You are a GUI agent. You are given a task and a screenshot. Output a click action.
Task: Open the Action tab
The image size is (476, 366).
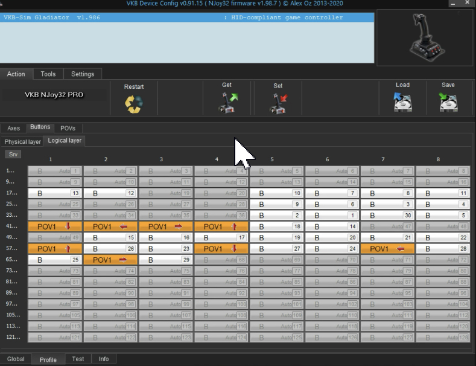point(16,74)
